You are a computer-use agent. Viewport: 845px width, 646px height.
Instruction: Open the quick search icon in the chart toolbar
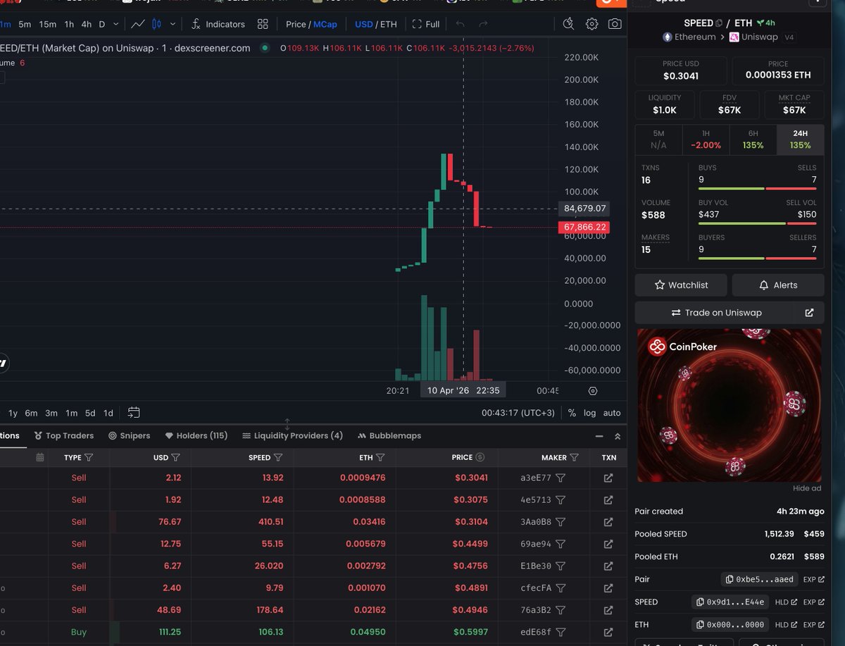tap(569, 24)
